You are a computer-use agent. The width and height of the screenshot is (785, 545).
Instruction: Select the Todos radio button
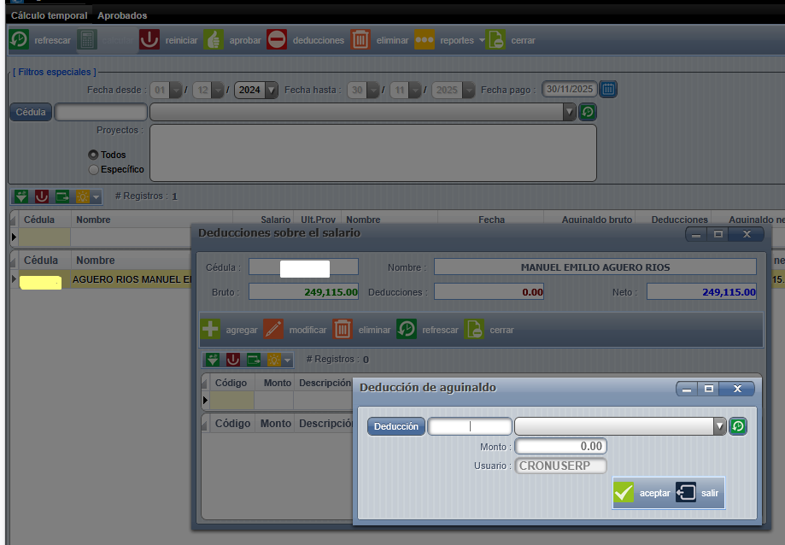[x=94, y=155]
